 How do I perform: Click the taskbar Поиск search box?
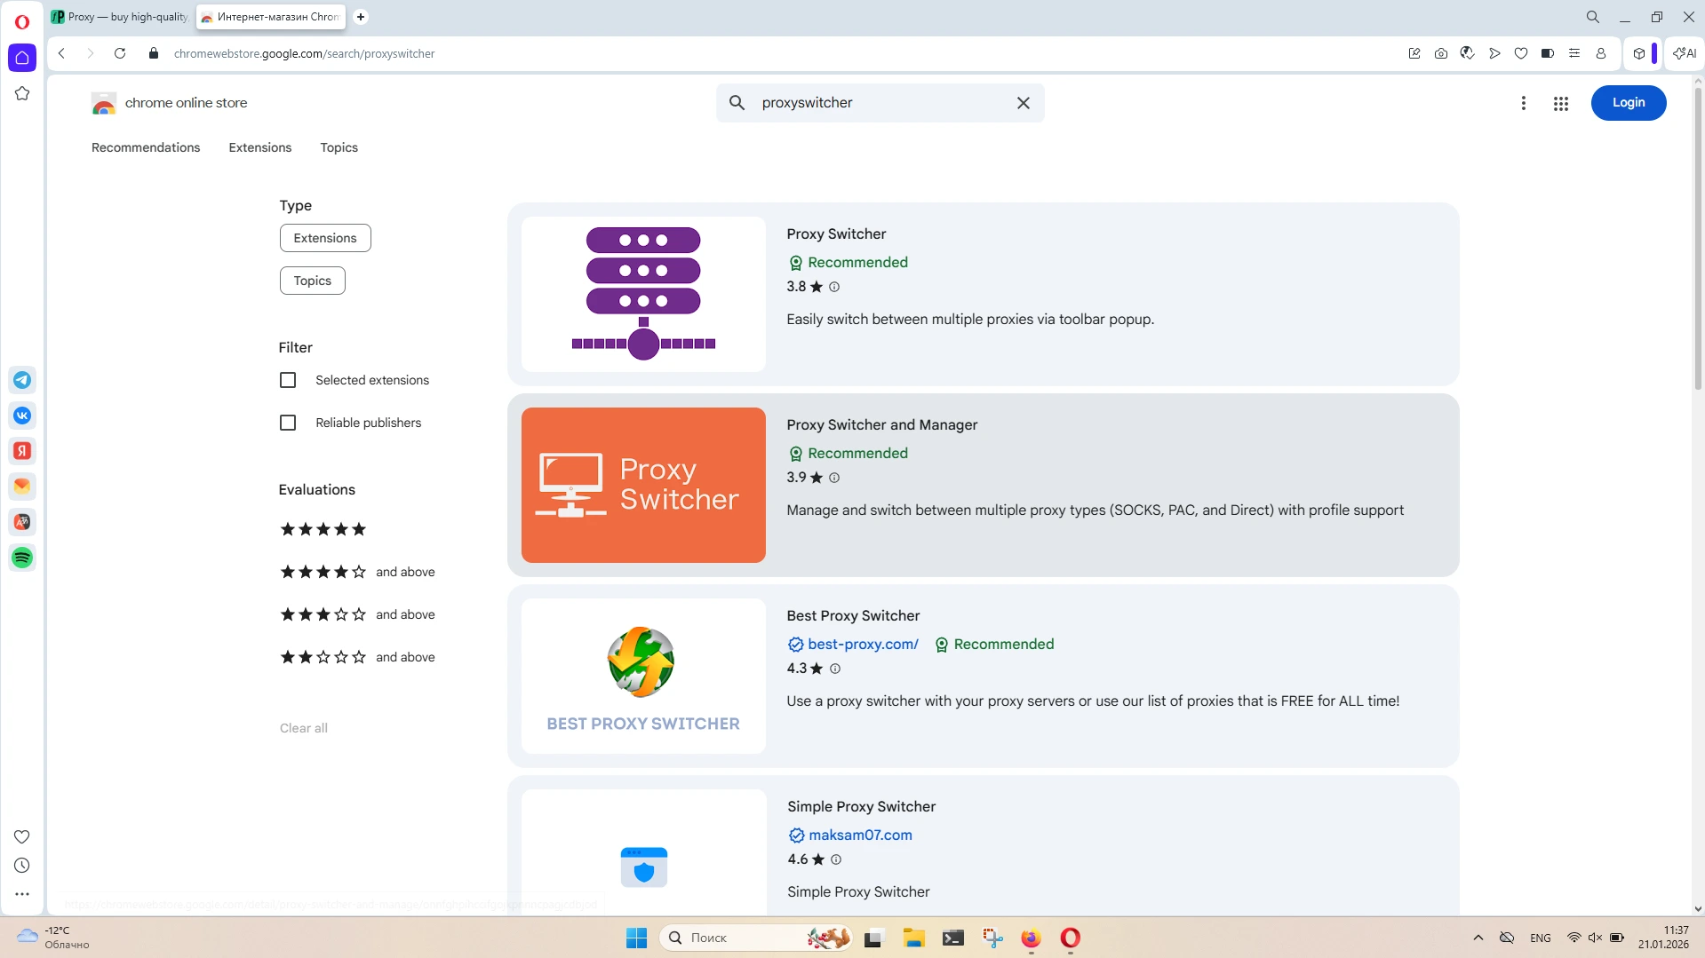(x=755, y=938)
